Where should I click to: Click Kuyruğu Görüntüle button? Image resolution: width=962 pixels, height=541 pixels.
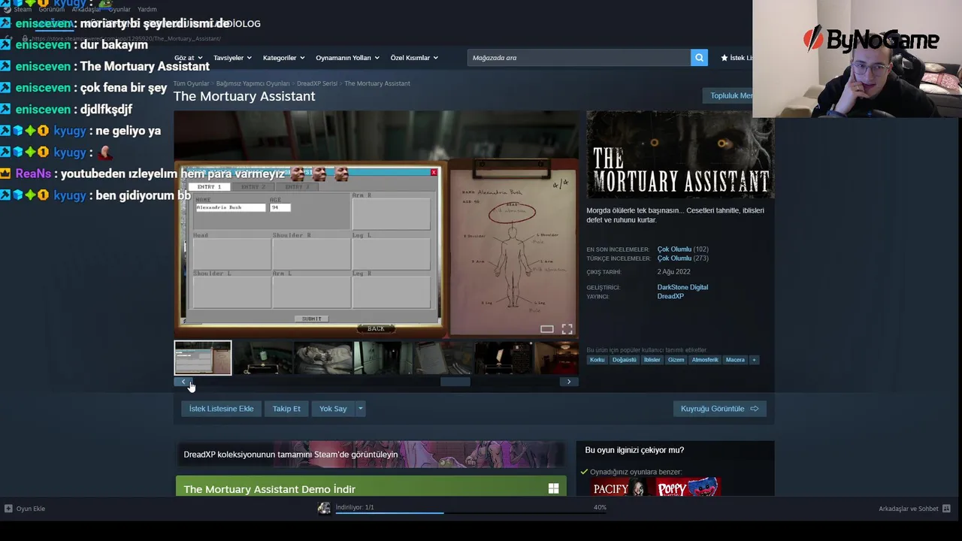tap(720, 409)
